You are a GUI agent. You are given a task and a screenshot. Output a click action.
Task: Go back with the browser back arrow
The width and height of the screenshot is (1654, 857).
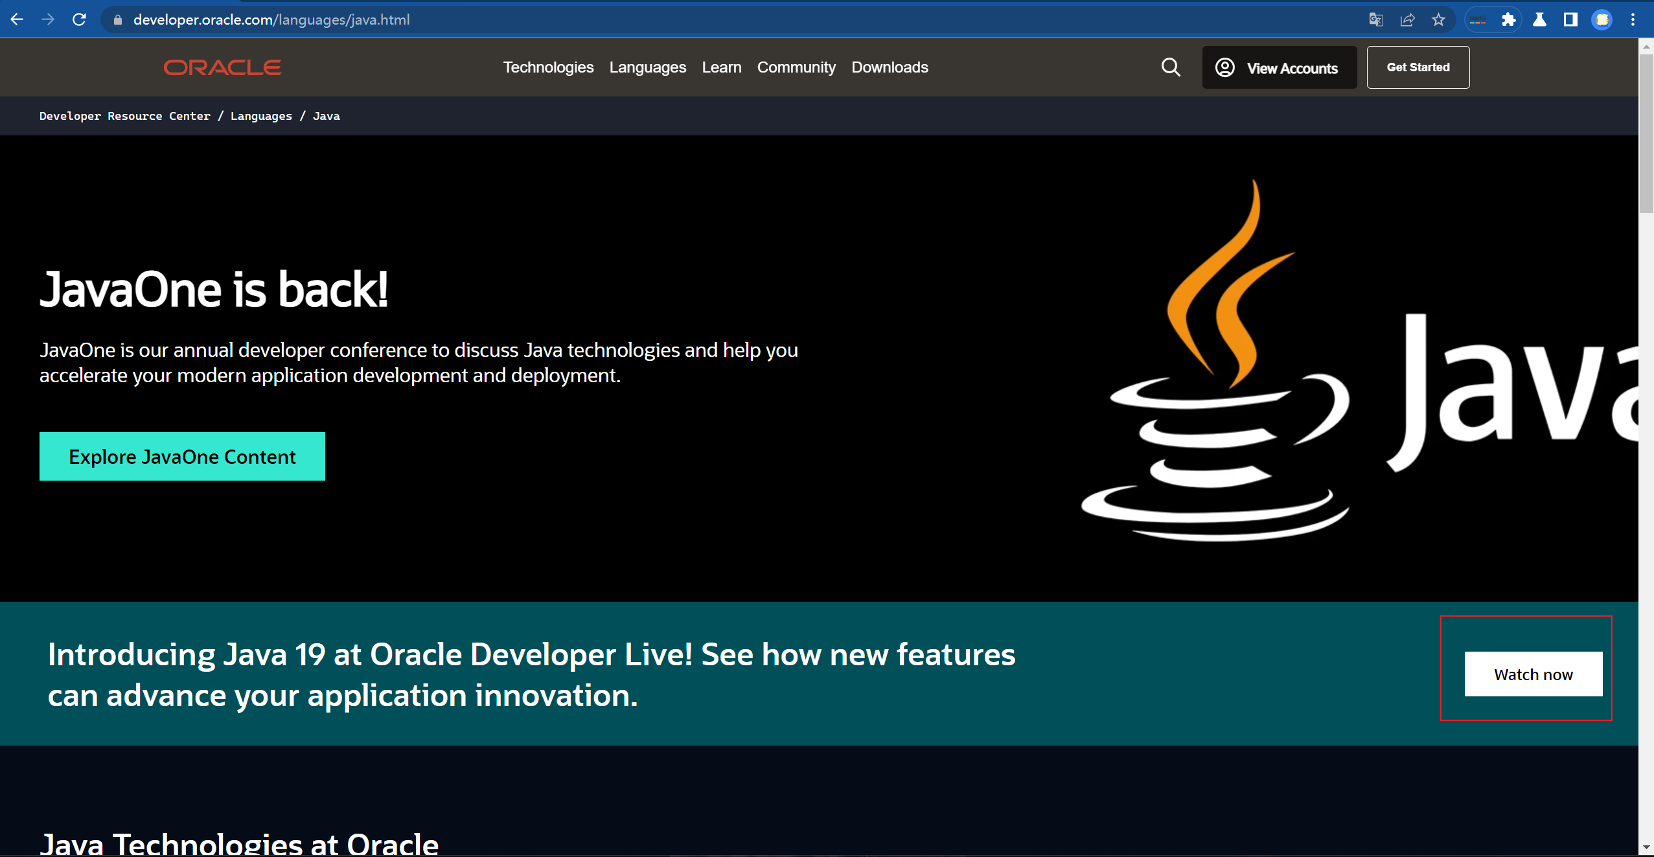[x=17, y=19]
